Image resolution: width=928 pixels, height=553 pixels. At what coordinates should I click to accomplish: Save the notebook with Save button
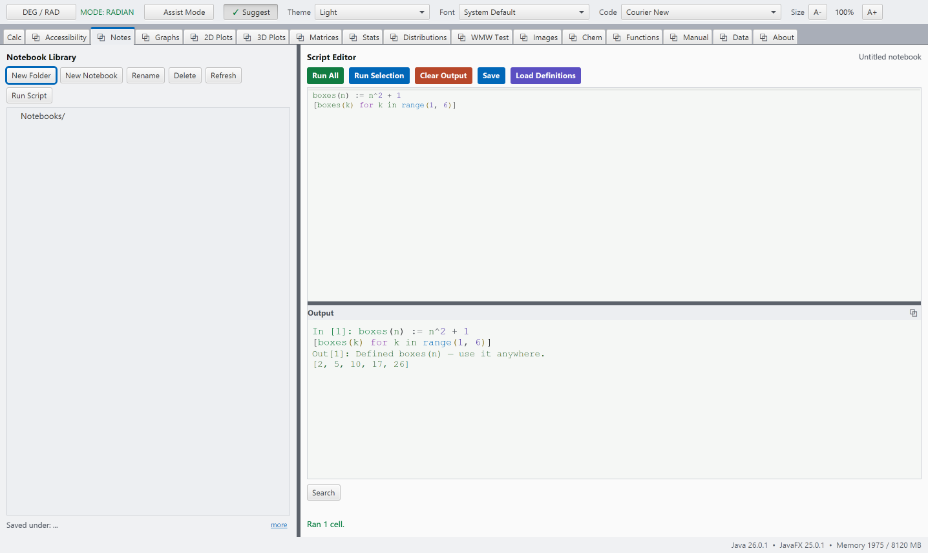point(491,76)
